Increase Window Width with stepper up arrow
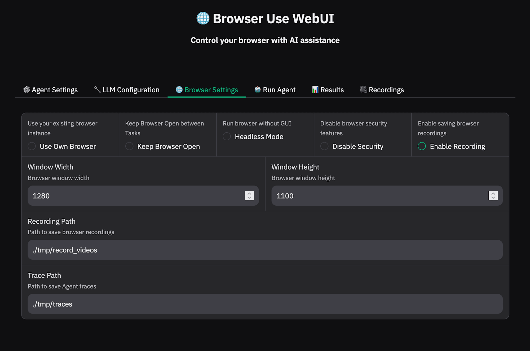Viewport: 530px width, 351px height. 249,193
